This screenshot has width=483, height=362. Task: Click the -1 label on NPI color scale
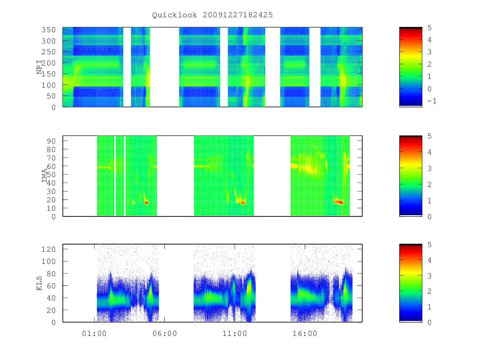click(x=431, y=101)
